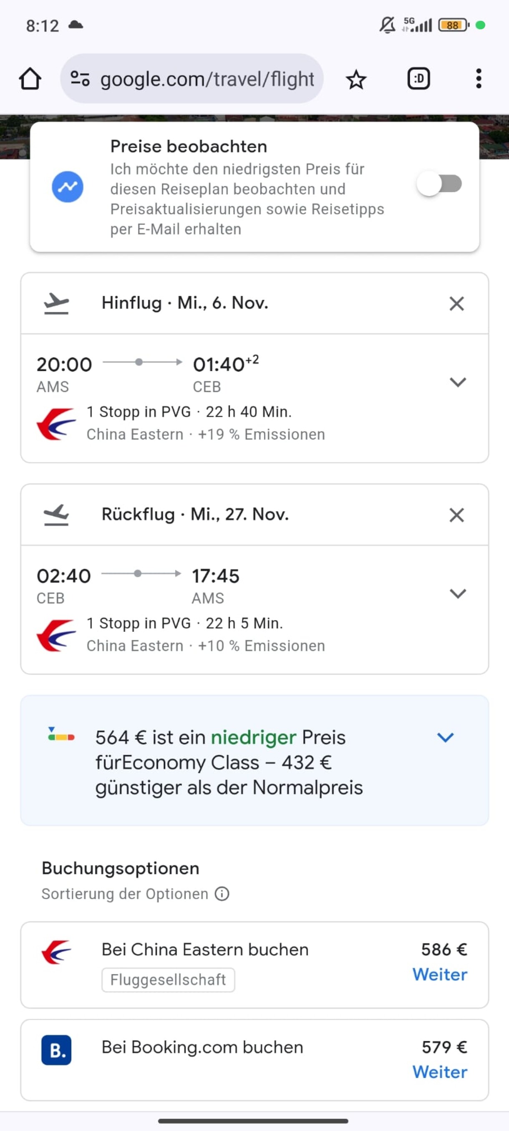Tap the info icon beside Sortierung der Optionen

222,894
